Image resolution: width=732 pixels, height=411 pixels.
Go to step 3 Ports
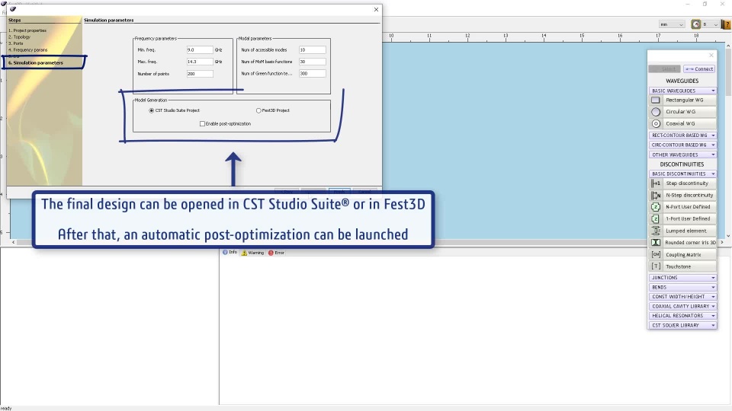[15, 43]
